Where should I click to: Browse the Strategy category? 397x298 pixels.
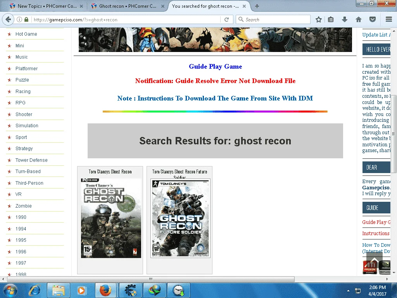(24, 149)
